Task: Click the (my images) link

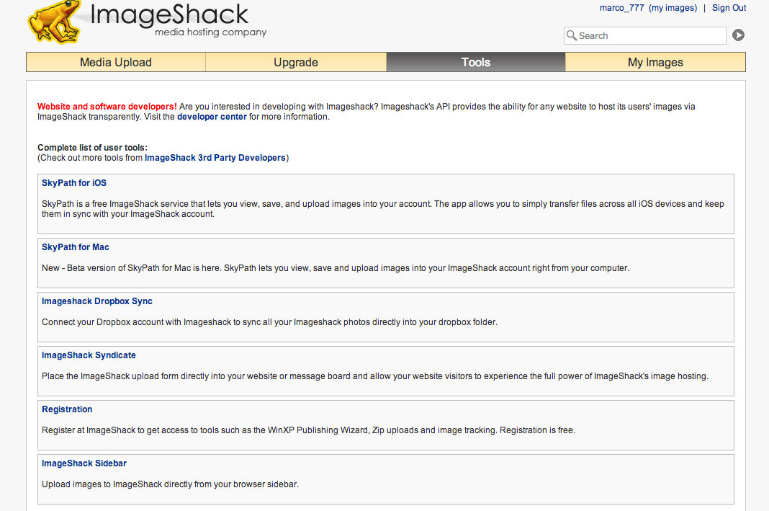Action: 673,8
